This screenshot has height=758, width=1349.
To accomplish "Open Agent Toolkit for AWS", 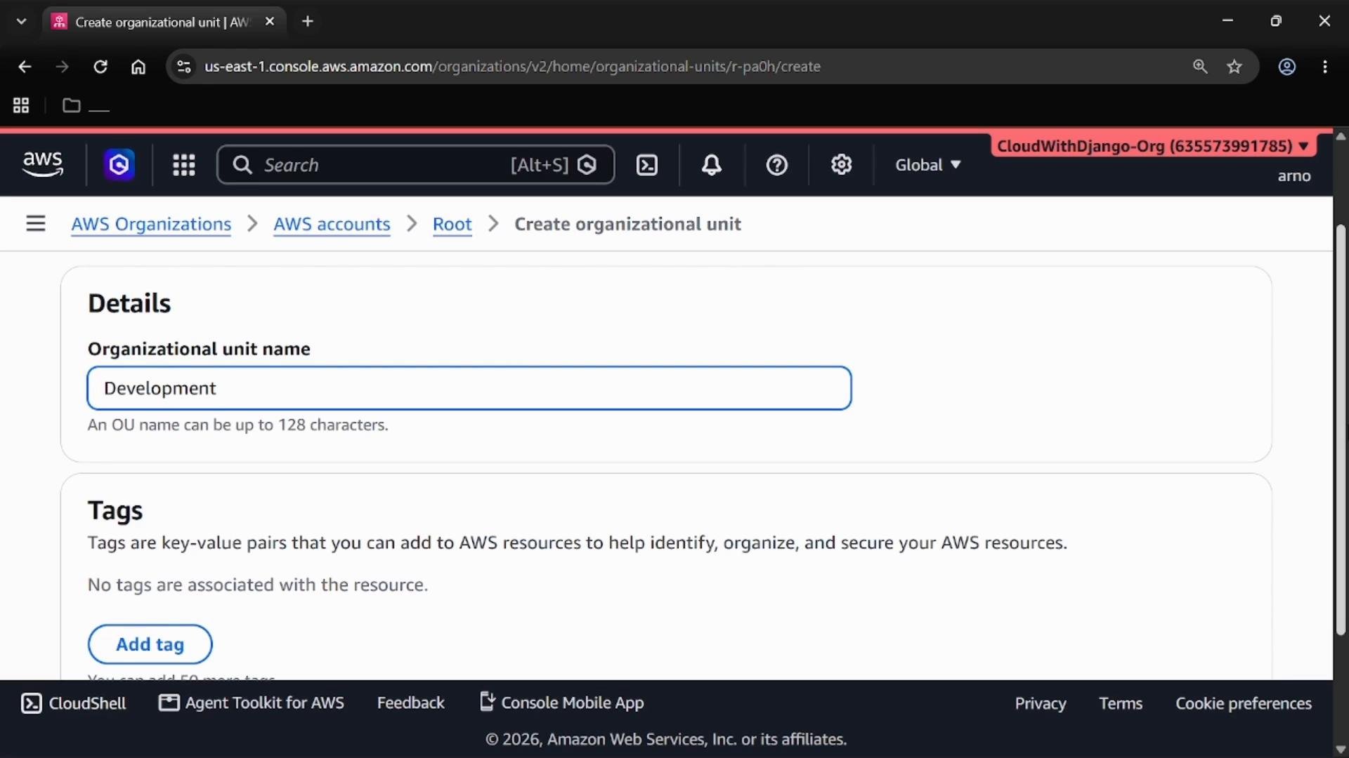I will point(252,703).
